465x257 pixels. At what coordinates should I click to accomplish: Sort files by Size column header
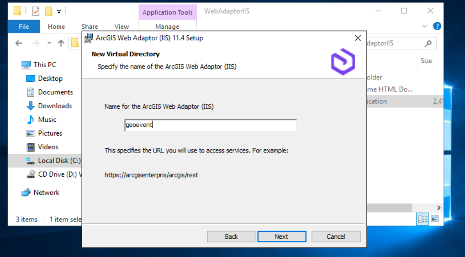point(426,61)
